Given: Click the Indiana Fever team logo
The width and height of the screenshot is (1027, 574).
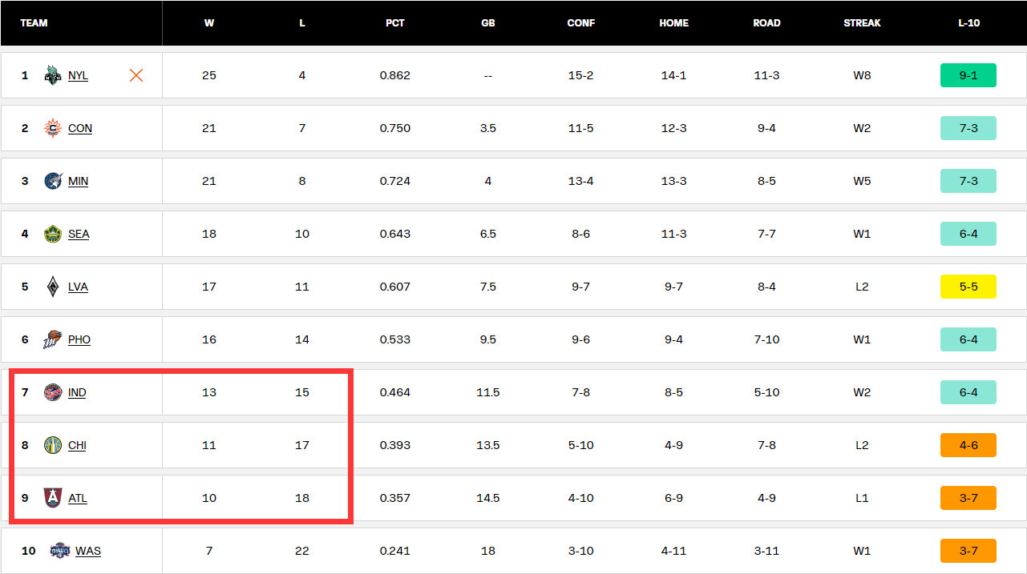Looking at the screenshot, I should tap(53, 392).
